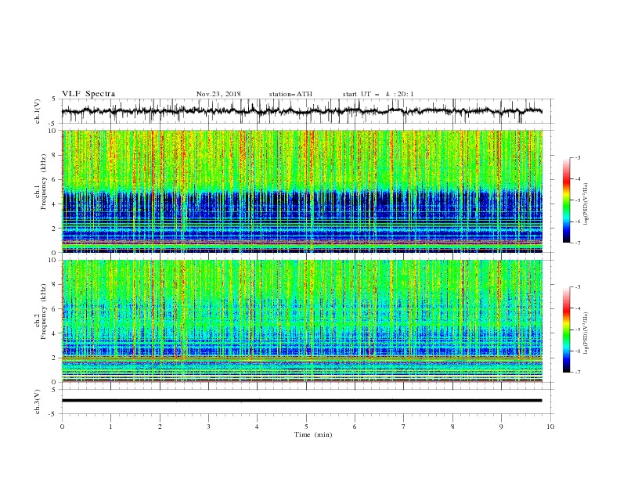Click the 'Time (min)' axis label
The width and height of the screenshot is (620, 479).
coord(313,434)
